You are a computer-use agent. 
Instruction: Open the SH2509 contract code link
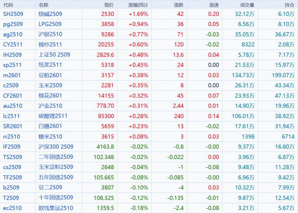click(x=12, y=14)
